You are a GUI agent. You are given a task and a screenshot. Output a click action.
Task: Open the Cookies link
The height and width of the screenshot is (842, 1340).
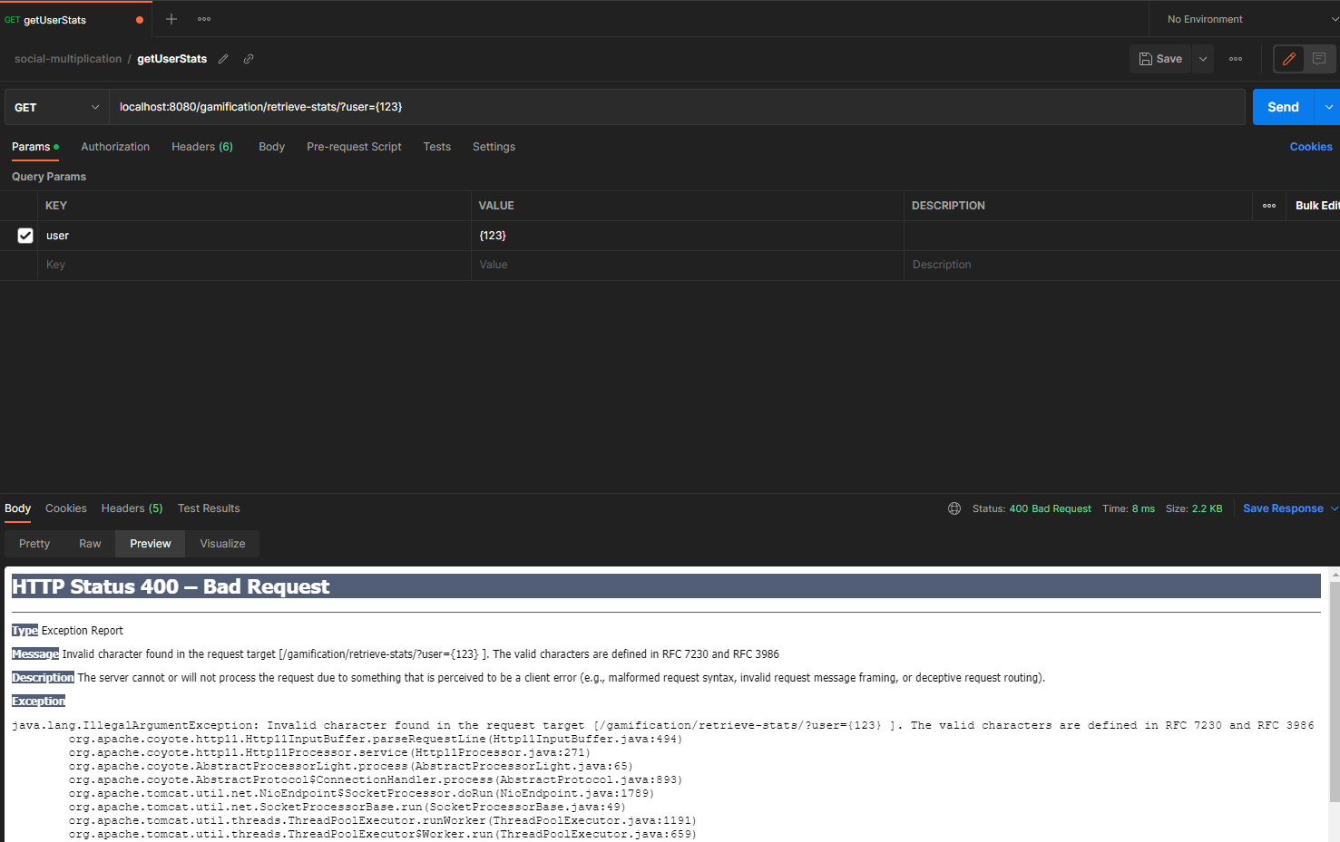1311,147
